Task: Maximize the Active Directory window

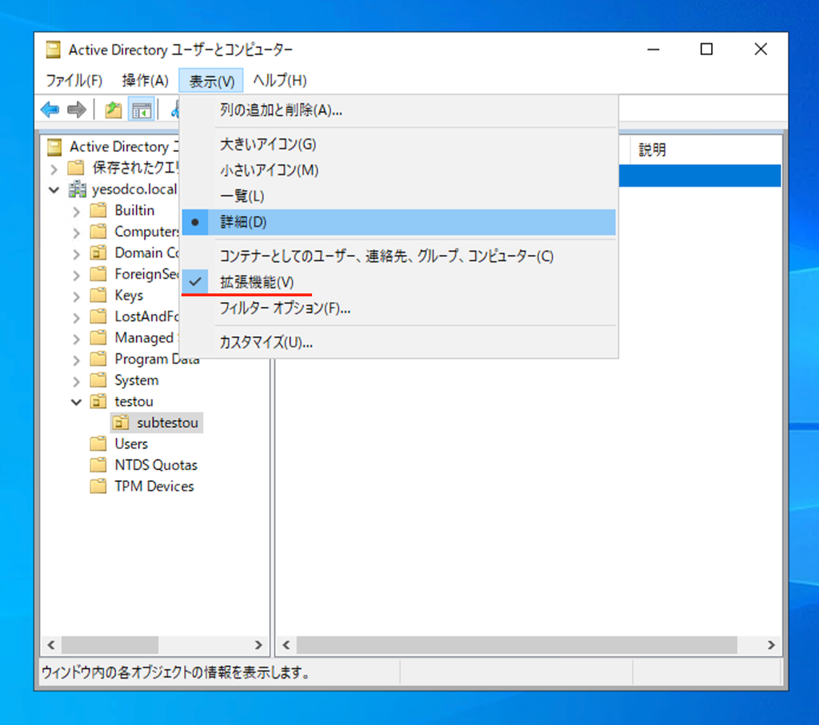Action: tap(706, 49)
